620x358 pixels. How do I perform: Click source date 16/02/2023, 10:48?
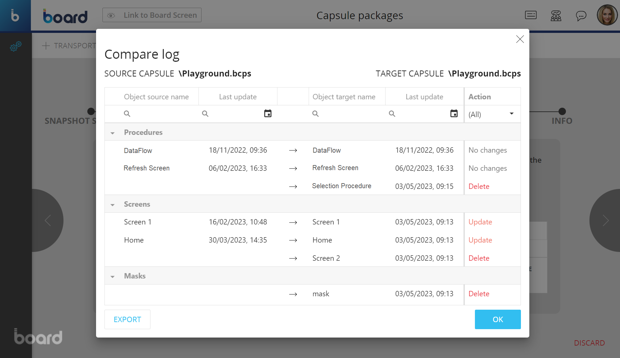coord(238,222)
